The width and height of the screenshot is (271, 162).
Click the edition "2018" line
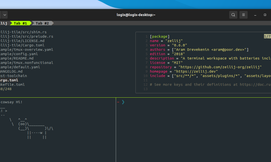(167, 54)
